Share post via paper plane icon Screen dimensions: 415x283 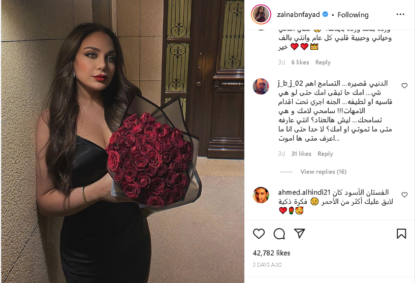300,233
